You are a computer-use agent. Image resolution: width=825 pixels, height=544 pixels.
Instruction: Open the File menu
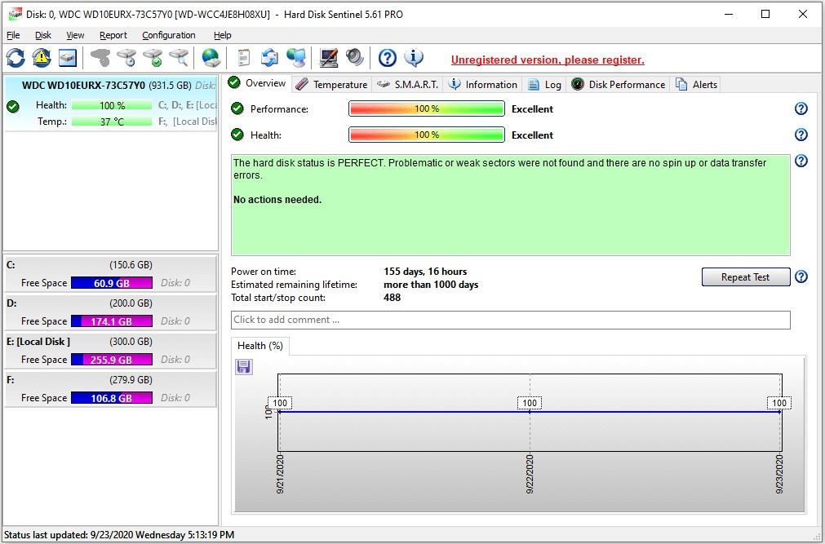[13, 35]
